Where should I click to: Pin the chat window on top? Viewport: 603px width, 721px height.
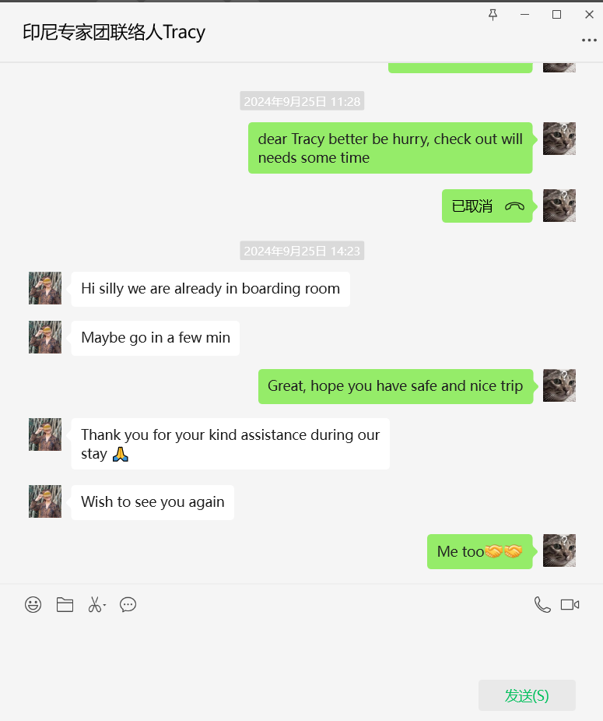click(493, 15)
